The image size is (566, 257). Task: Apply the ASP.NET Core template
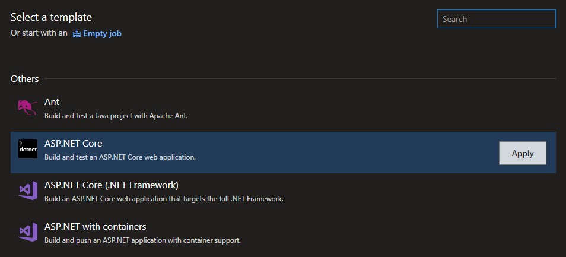click(x=522, y=153)
